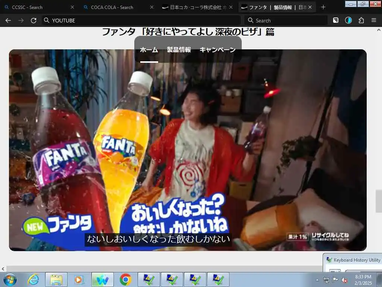Switch to the 日本コカ・コーラ株式会社 tab
The height and width of the screenshot is (287, 382).
(x=197, y=7)
